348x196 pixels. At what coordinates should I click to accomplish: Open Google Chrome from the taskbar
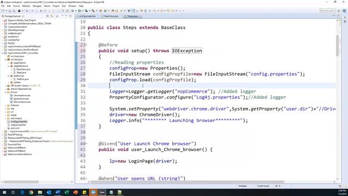pos(31,192)
